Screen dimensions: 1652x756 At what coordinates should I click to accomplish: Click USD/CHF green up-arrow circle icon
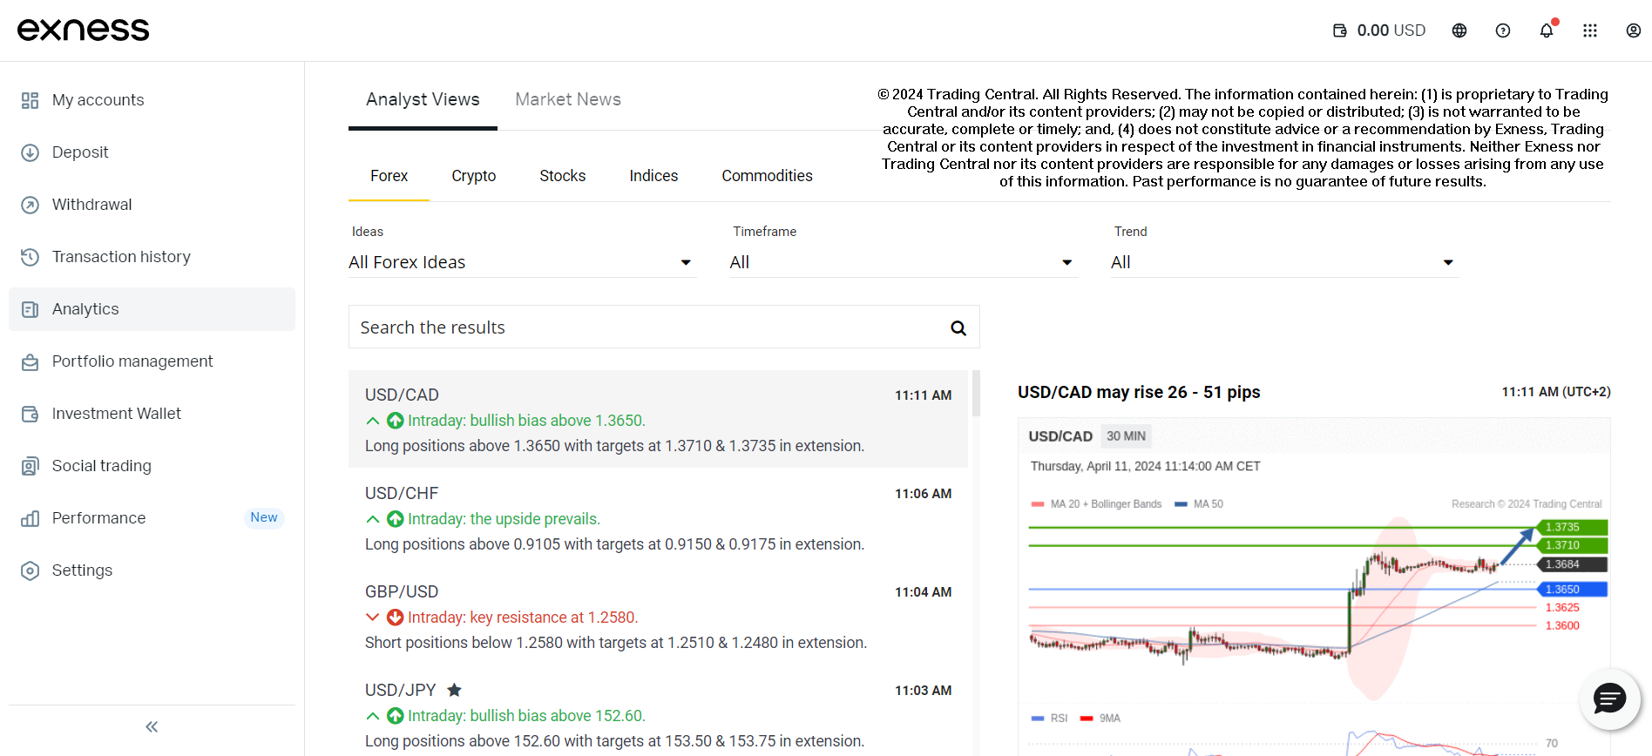(395, 519)
